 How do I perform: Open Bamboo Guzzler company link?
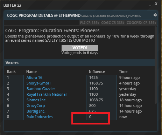pos(41,89)
